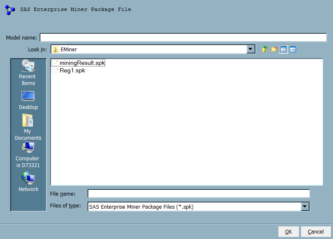Click the SAS Enterprise Miner logo icon
This screenshot has height=239, width=333.
coord(10,10)
